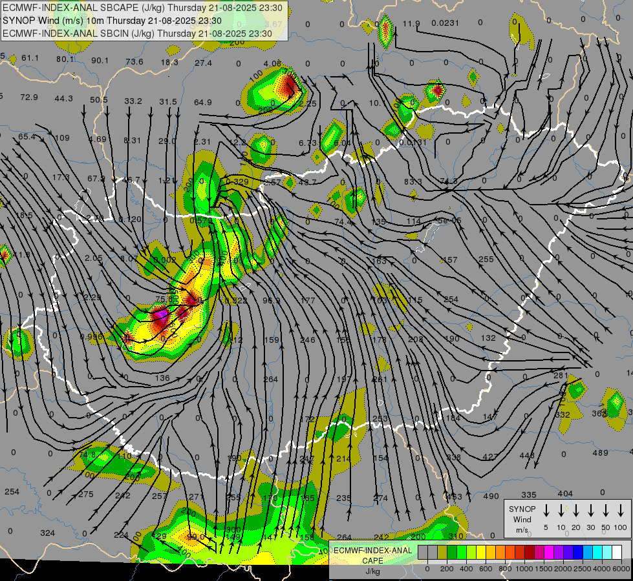Screen dimensions: 633x581
Task: Pick the dark red CAPE legend swatch
Action: point(529,553)
